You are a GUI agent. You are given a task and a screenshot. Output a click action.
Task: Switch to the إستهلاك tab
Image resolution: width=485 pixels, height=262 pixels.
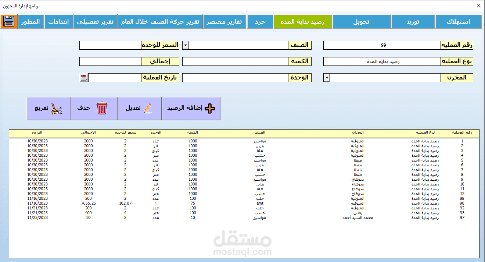458,22
